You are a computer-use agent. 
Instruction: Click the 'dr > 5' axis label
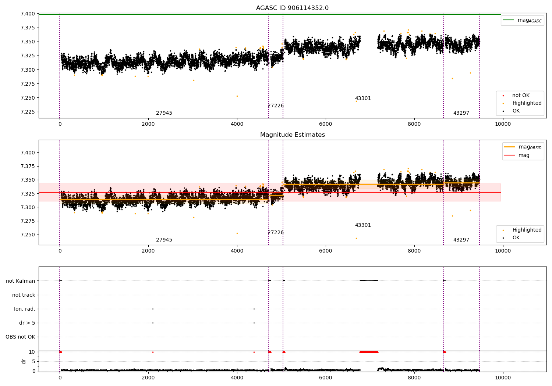27,323
